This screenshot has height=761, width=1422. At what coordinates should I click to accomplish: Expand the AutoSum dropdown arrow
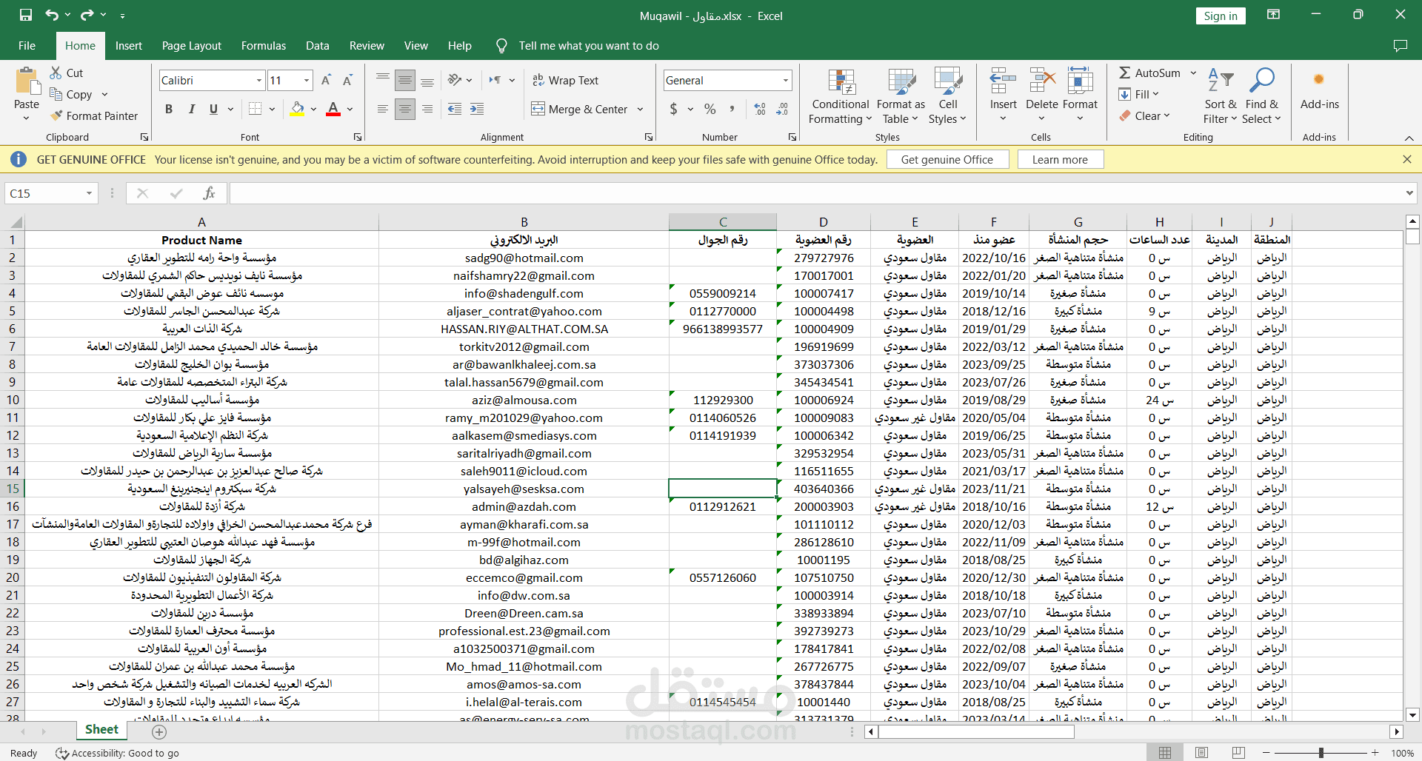(1193, 73)
